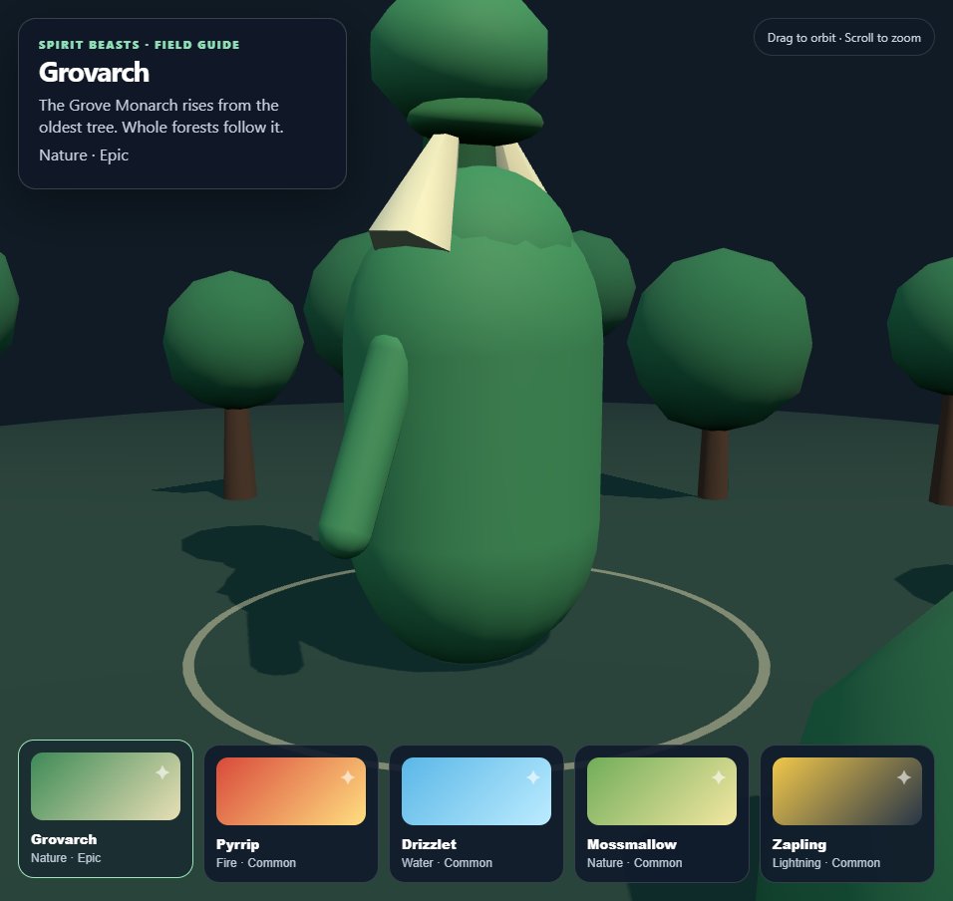Image resolution: width=953 pixels, height=901 pixels.
Task: Click the Mossmallow lime gradient swatch
Action: click(x=662, y=791)
